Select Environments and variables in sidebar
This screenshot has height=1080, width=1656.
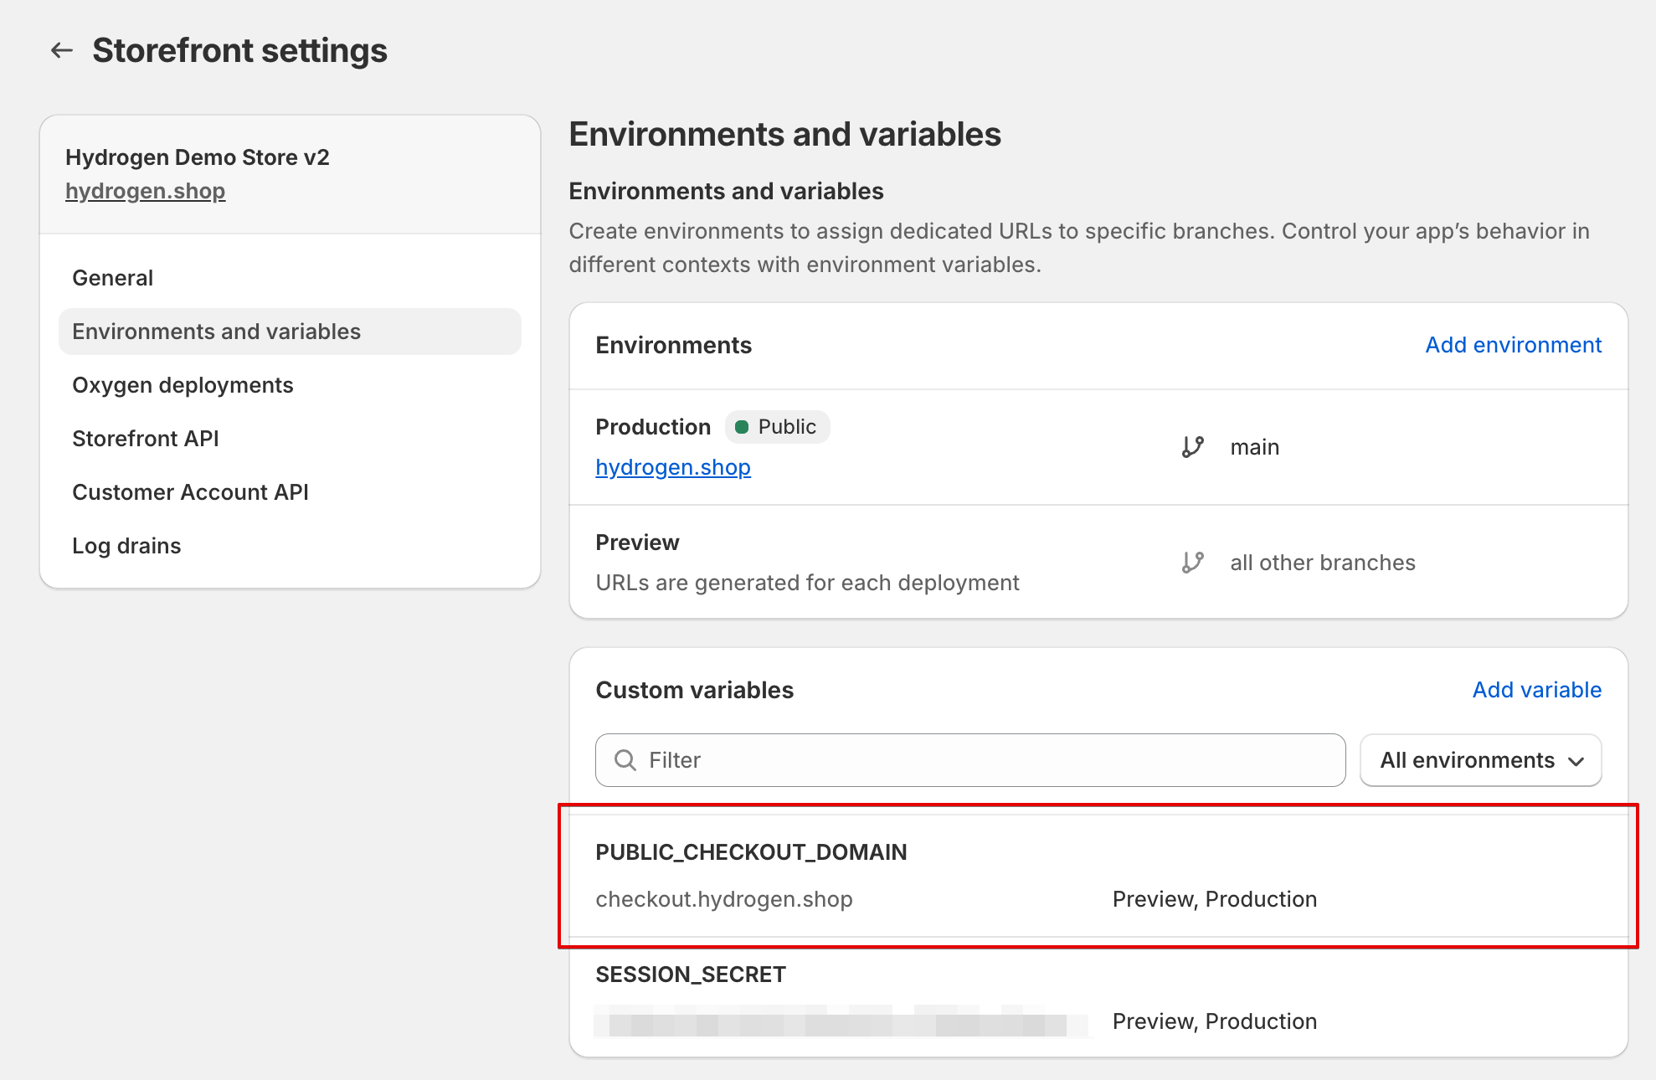216,331
